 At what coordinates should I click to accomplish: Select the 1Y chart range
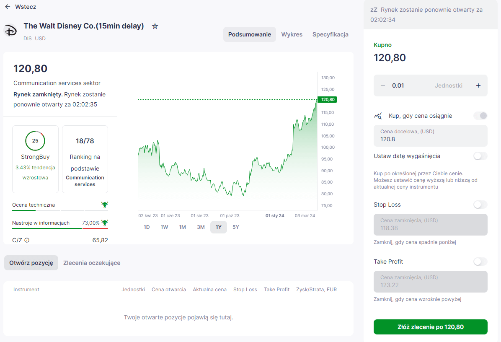219,227
